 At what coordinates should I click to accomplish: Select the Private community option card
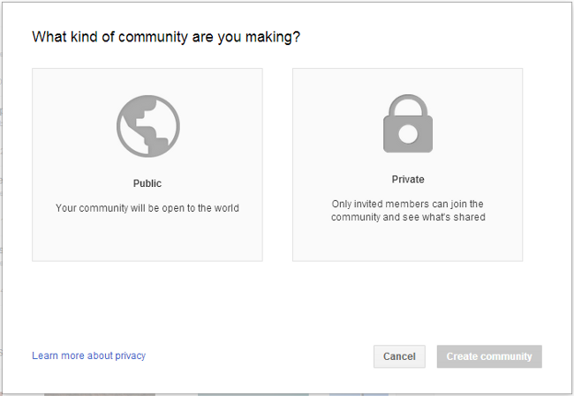tap(407, 165)
